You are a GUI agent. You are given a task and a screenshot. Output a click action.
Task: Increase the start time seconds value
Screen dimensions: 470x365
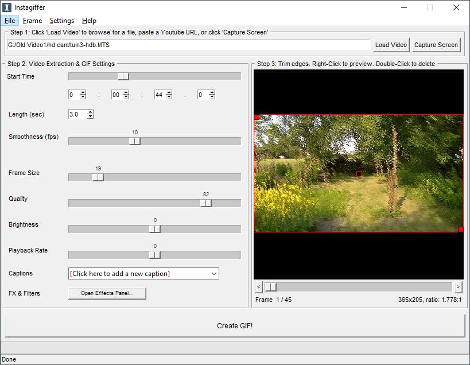click(x=169, y=92)
